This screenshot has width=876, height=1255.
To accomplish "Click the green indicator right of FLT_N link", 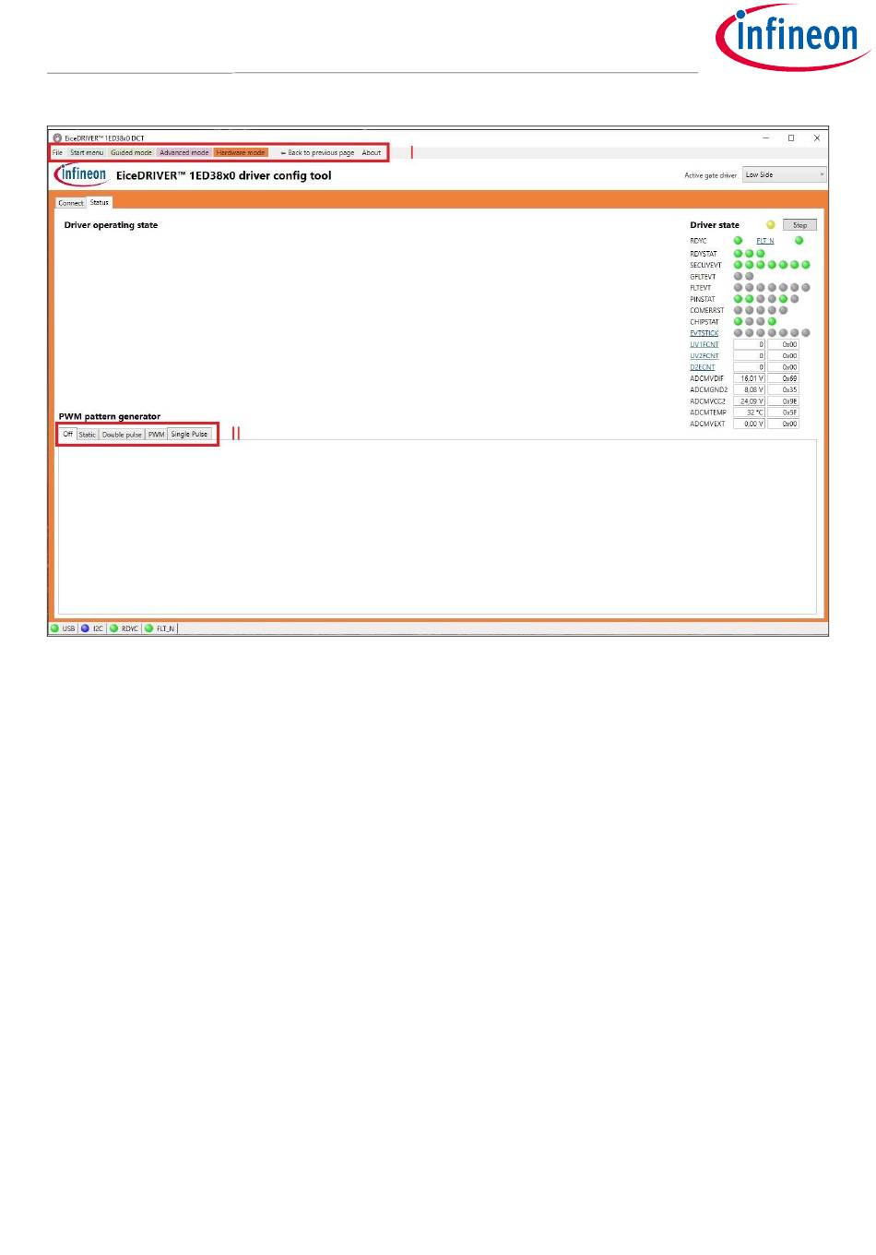I will click(x=799, y=241).
